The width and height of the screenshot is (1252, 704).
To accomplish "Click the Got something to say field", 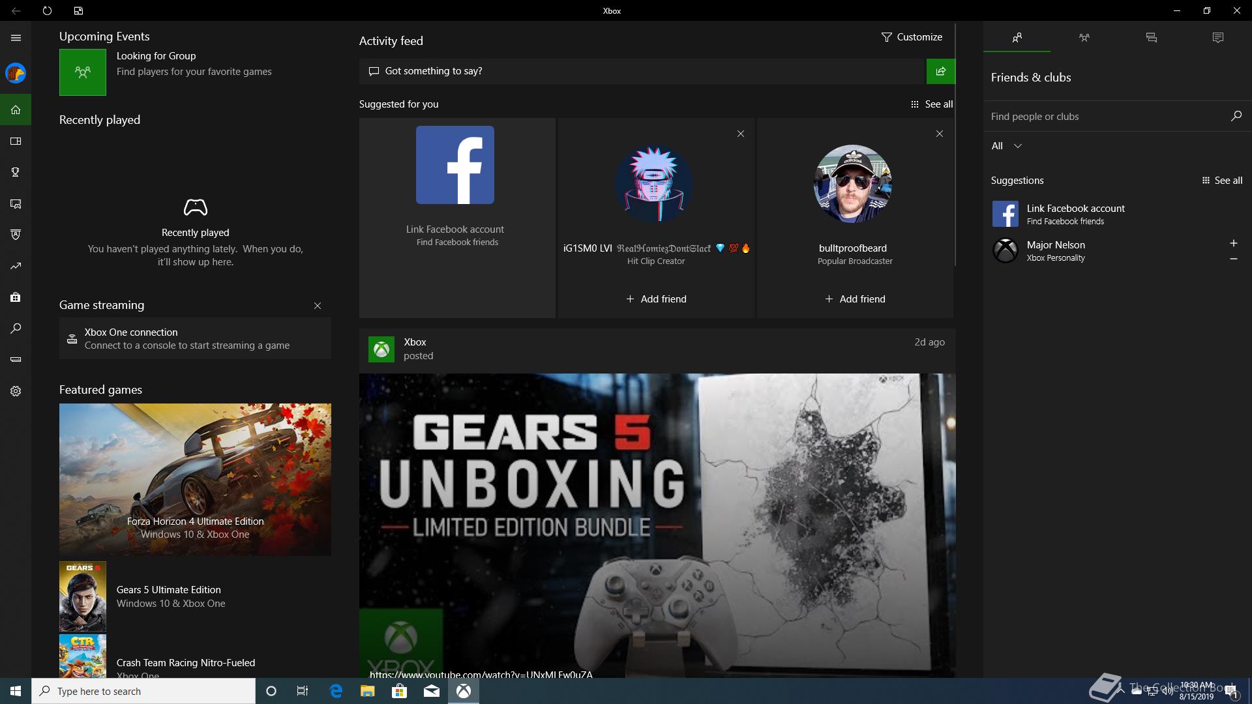I will point(642,71).
